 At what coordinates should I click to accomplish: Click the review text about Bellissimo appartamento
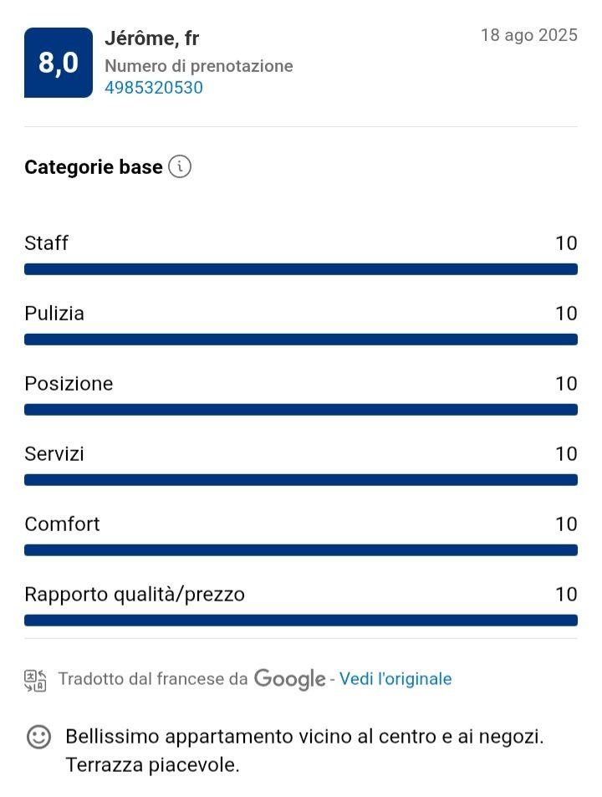(x=304, y=750)
